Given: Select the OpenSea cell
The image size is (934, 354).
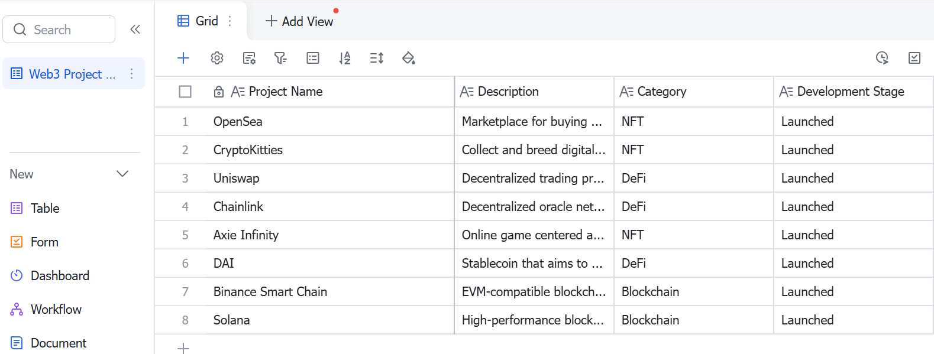Looking at the screenshot, I should coord(329,122).
